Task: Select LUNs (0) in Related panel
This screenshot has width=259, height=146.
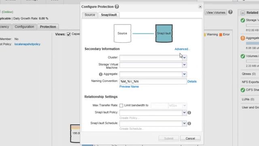Action: [248, 99]
